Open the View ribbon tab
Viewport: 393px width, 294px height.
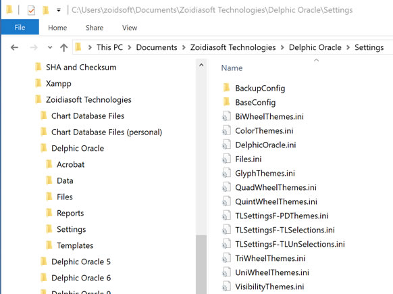130,28
